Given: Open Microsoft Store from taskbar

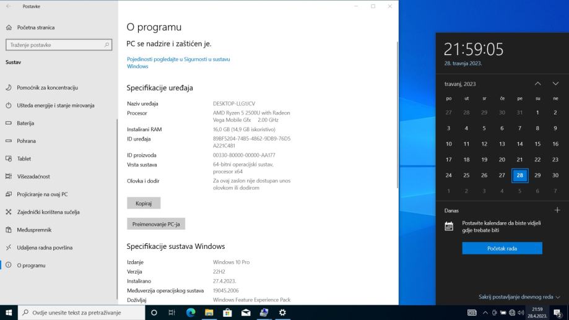Looking at the screenshot, I should (x=227, y=313).
